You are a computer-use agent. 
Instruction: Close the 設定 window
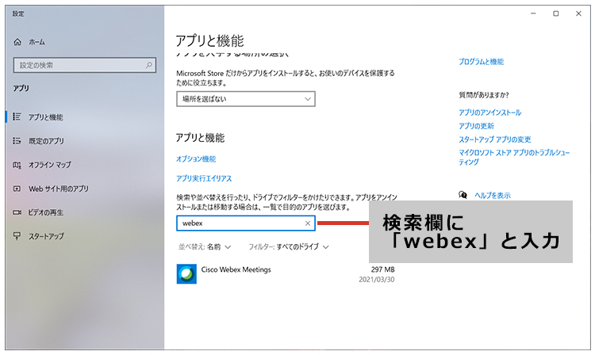578,13
